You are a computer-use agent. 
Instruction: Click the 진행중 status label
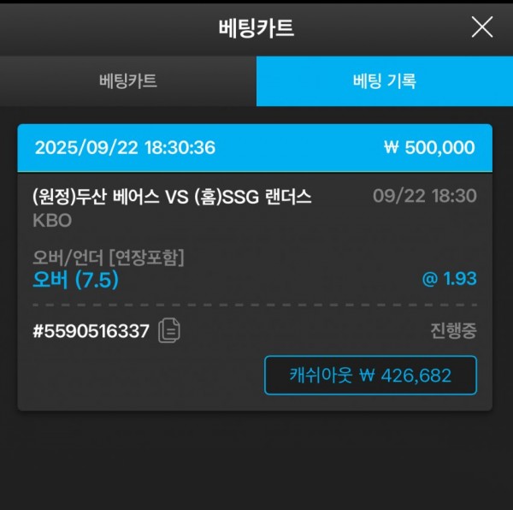(x=453, y=330)
